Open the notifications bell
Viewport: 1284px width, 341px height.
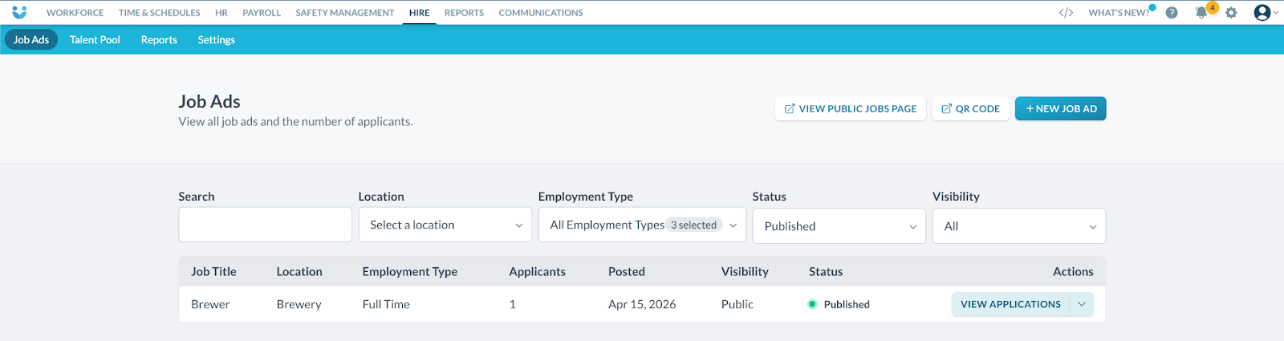coord(1201,13)
